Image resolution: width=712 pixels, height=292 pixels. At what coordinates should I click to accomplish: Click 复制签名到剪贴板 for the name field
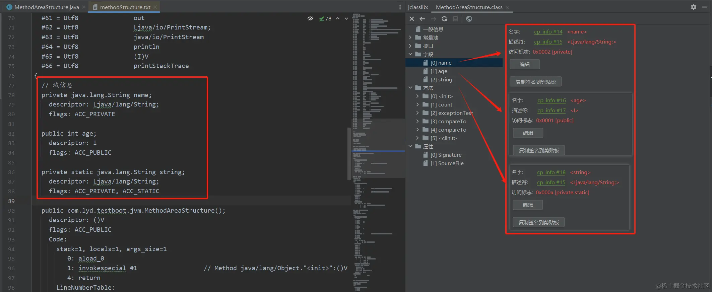pos(535,82)
